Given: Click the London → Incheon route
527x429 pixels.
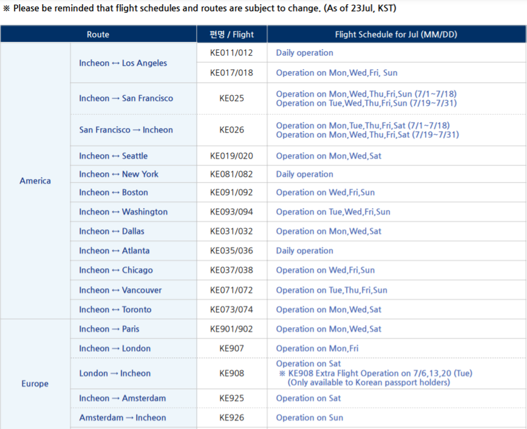Looking at the screenshot, I should 115,373.
